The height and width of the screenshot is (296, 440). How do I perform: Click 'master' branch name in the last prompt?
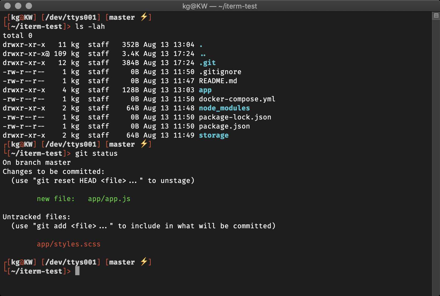tap(122, 262)
